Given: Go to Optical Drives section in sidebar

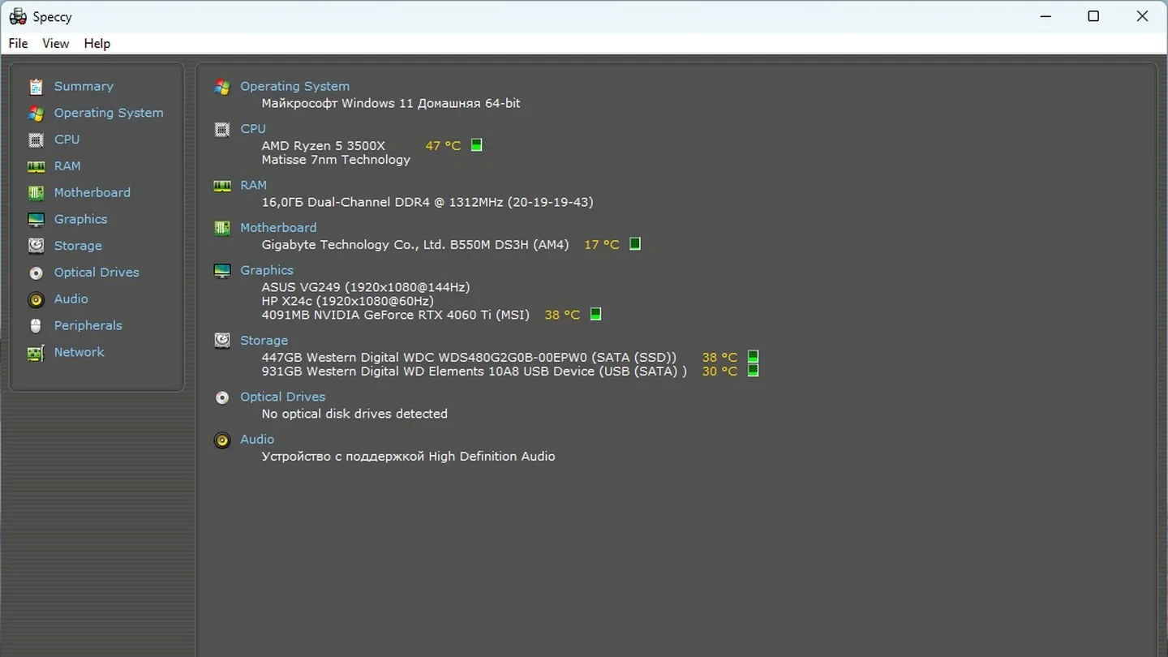Looking at the screenshot, I should 97,273.
